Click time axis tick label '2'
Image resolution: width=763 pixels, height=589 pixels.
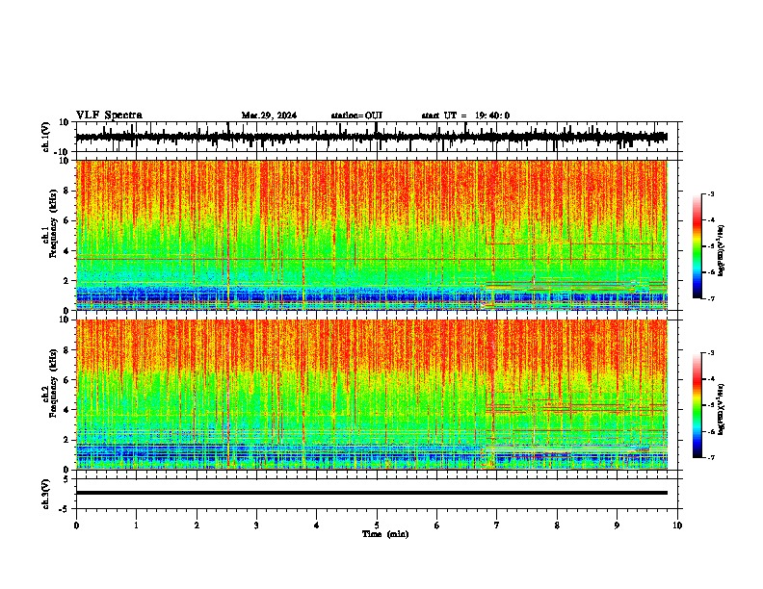[197, 525]
